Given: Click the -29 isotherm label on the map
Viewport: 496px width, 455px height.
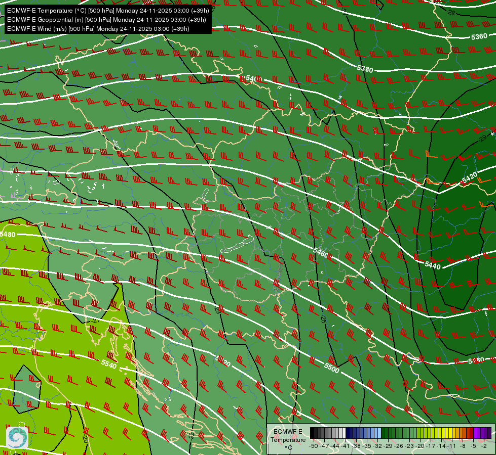Looking at the screenshot, I should pyautogui.click(x=483, y=139).
